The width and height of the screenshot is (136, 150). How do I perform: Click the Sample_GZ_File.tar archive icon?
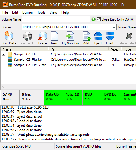pyautogui.click(x=10, y=60)
